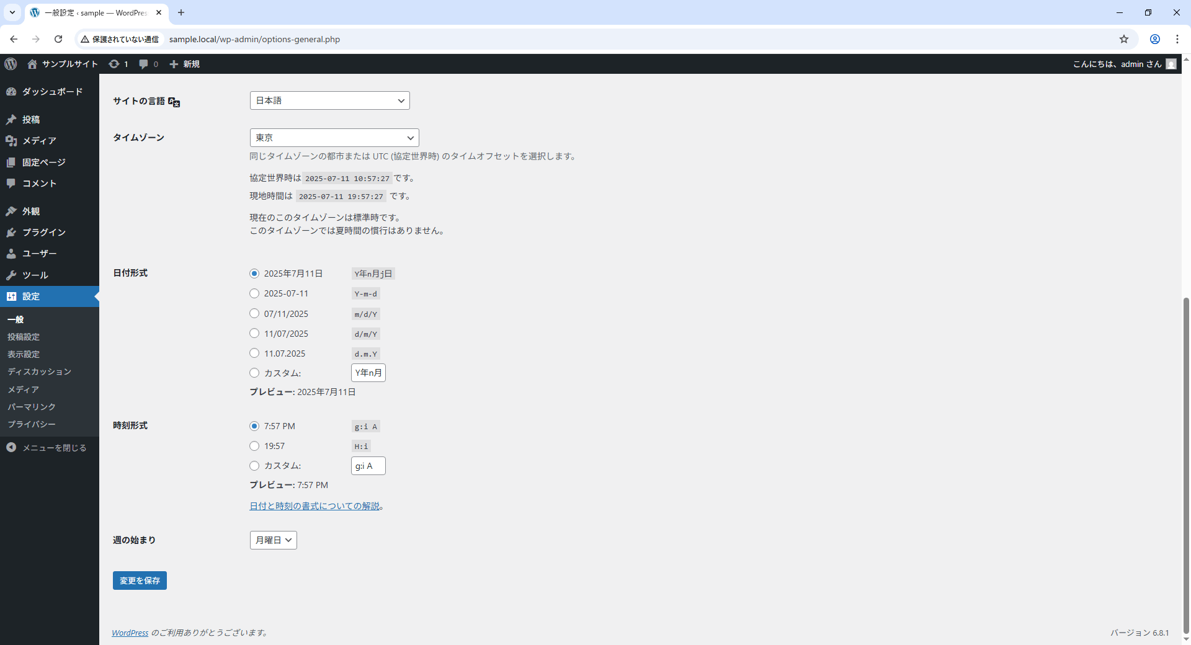The image size is (1191, 645).
Task: Click the browser address bar URL
Action: click(254, 39)
